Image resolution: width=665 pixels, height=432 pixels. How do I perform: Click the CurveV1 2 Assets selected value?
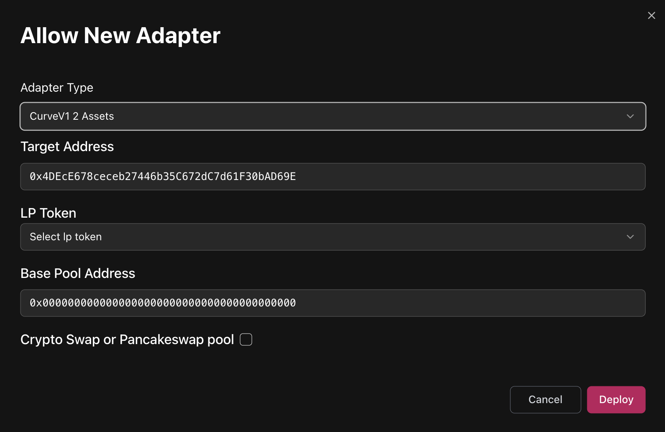coord(72,116)
